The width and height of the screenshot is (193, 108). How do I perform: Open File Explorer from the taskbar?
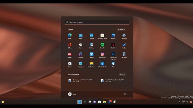pyautogui.click(x=105, y=102)
